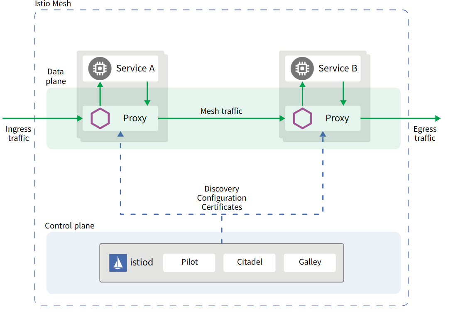The image size is (470, 329).
Task: Select the Citadel component box
Action: pyautogui.click(x=249, y=263)
